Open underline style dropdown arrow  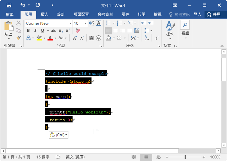(x=48, y=31)
